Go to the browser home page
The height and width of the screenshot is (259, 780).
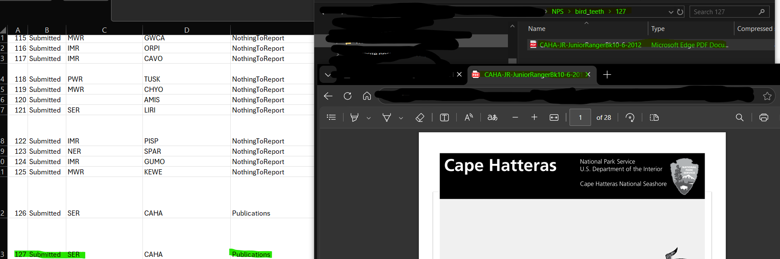(367, 96)
